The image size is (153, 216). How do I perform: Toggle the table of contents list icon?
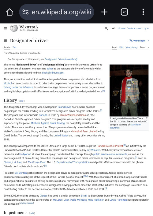pos(6,41)
